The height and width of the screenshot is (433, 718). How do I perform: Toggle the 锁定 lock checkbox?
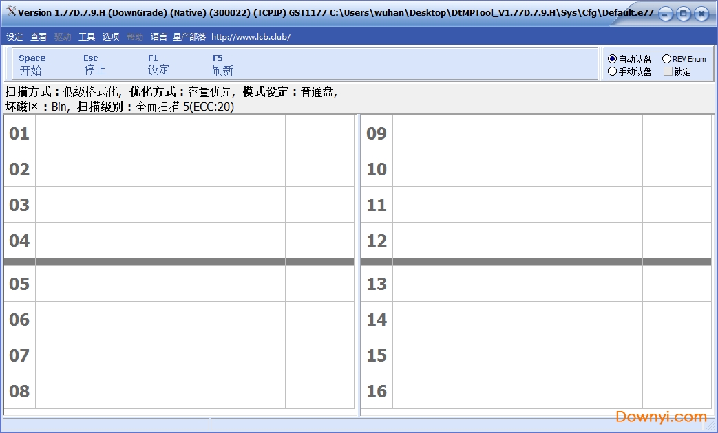(668, 71)
